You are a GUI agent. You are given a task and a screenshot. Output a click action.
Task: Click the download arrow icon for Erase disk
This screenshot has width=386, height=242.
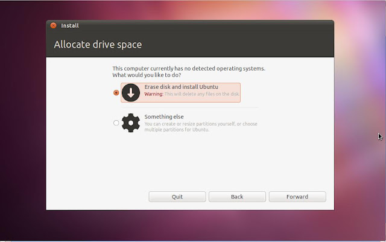pyautogui.click(x=131, y=93)
